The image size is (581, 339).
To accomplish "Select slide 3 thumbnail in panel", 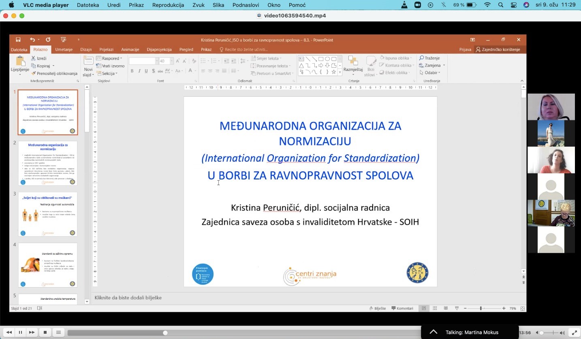I will coord(48,214).
